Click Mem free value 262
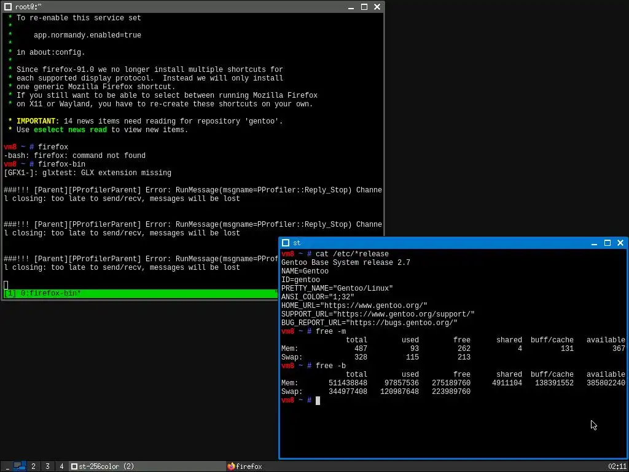Viewport: 629px width, 472px height. [464, 349]
